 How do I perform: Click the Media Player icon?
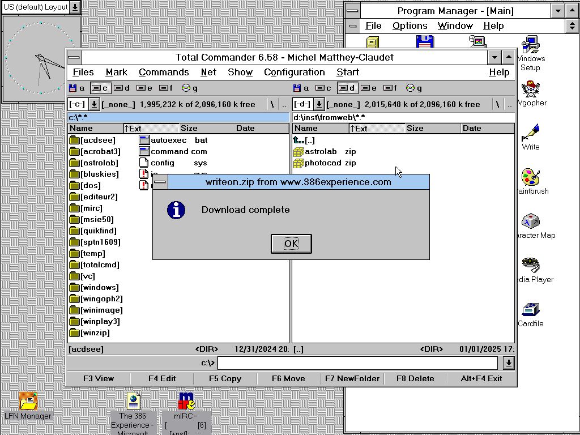click(530, 266)
